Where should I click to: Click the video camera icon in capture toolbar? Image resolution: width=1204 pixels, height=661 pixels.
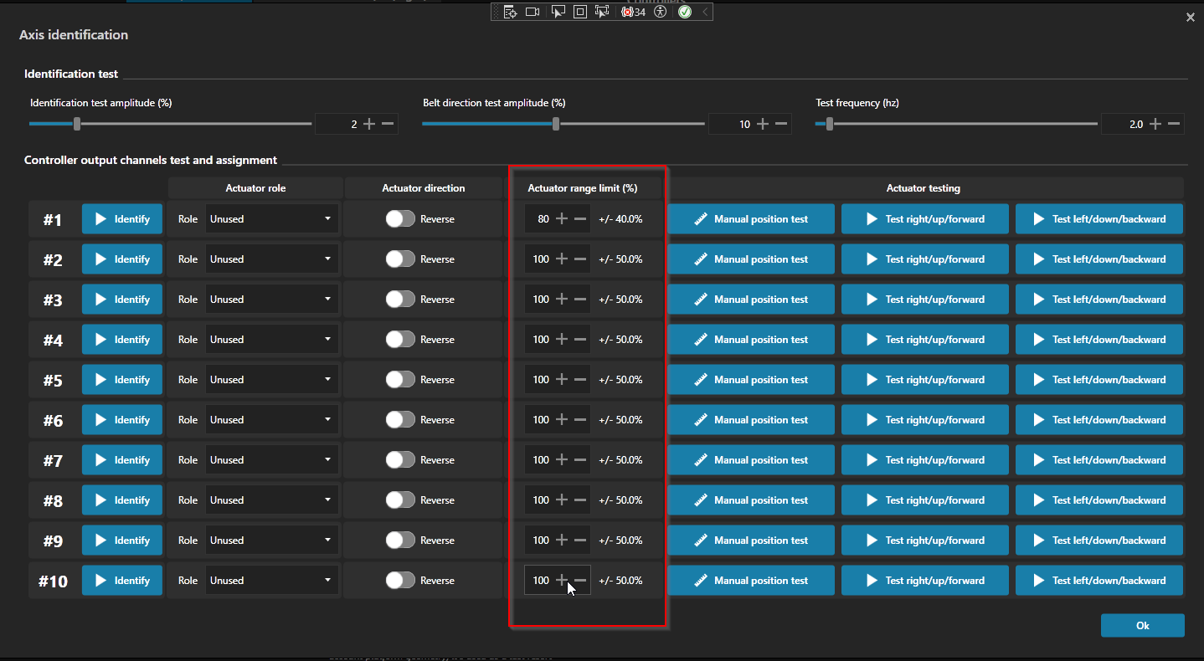tap(532, 12)
